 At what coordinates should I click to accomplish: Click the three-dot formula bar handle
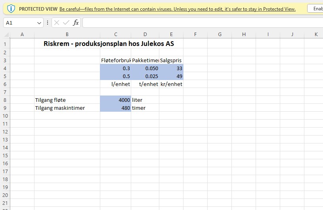point(48,23)
